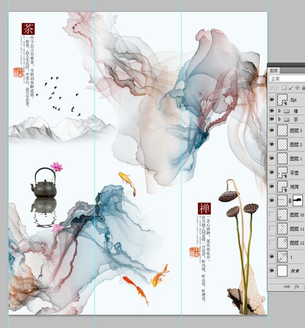Click the red 茶 seal on canvas
The height and width of the screenshot is (328, 305).
coord(28,29)
